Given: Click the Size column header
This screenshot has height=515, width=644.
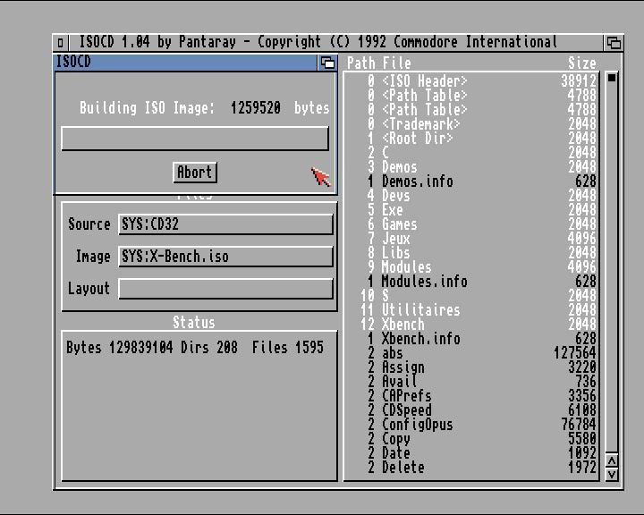Looking at the screenshot, I should pos(582,63).
